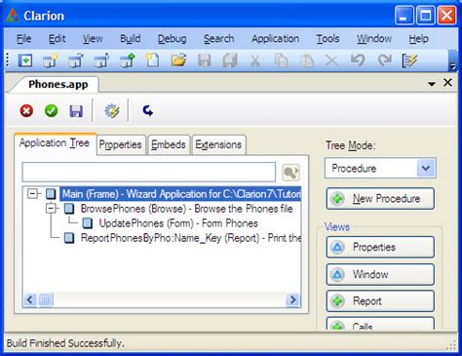Screen dimensions: 462x356
Task: Open the Tree Mode Procedure dropdown
Action: (426, 168)
